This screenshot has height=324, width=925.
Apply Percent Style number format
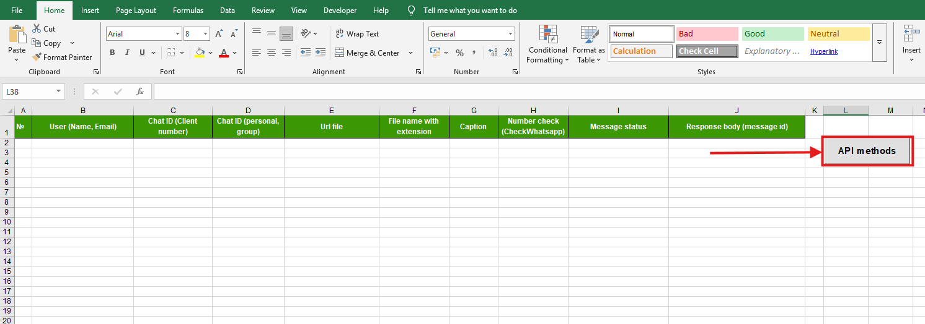tap(459, 53)
